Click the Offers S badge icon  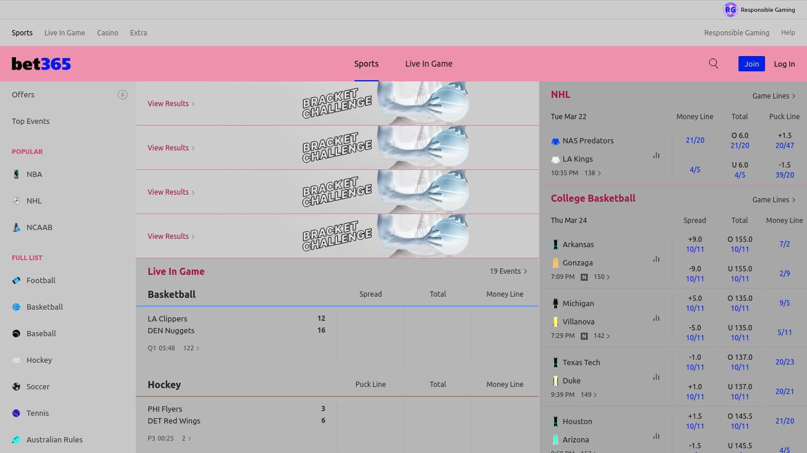(122, 94)
